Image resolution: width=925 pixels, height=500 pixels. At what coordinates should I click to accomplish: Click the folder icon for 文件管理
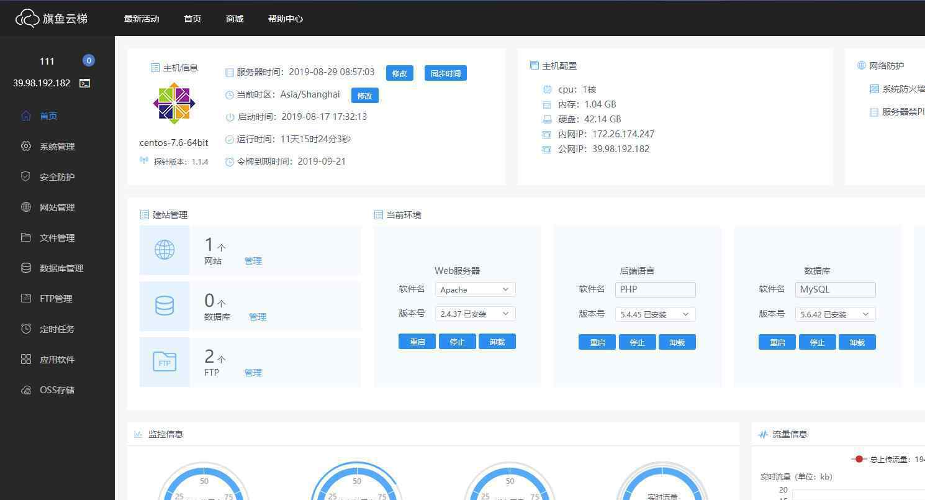tap(26, 237)
